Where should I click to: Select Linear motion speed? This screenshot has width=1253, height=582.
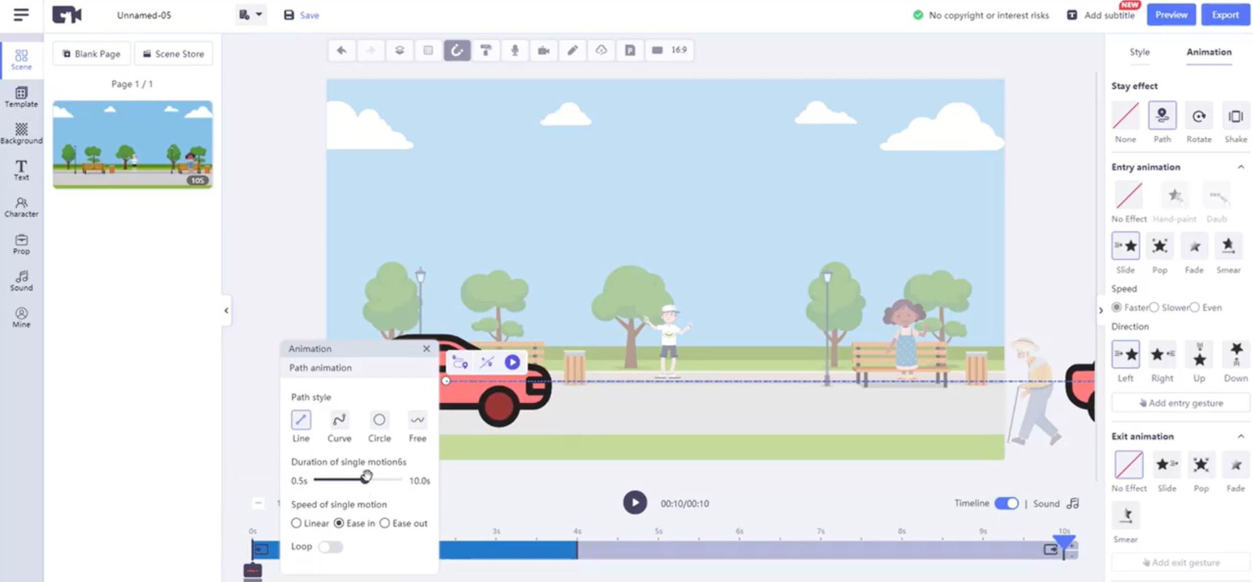[x=296, y=523]
